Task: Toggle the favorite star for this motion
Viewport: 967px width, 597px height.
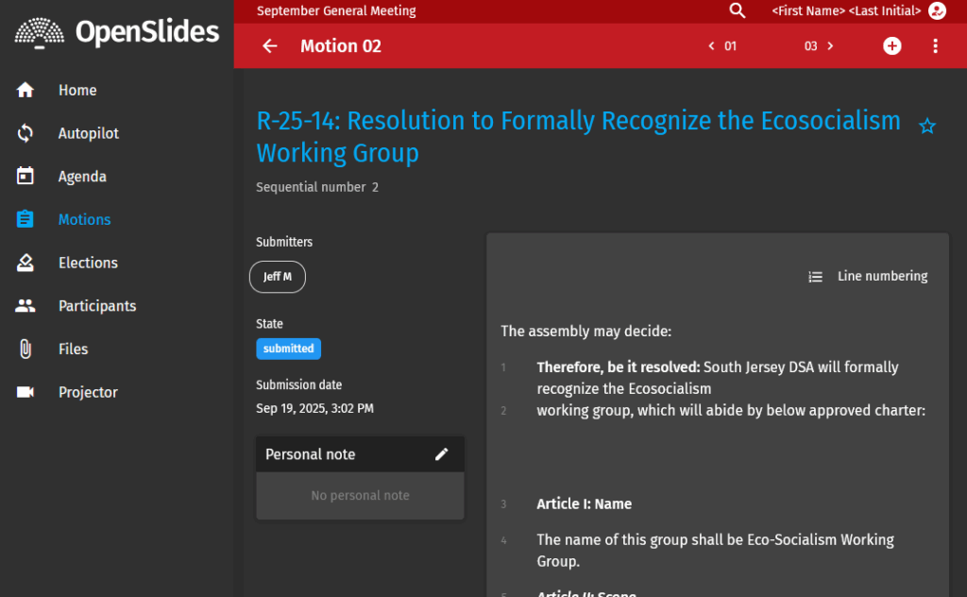Action: 927,126
